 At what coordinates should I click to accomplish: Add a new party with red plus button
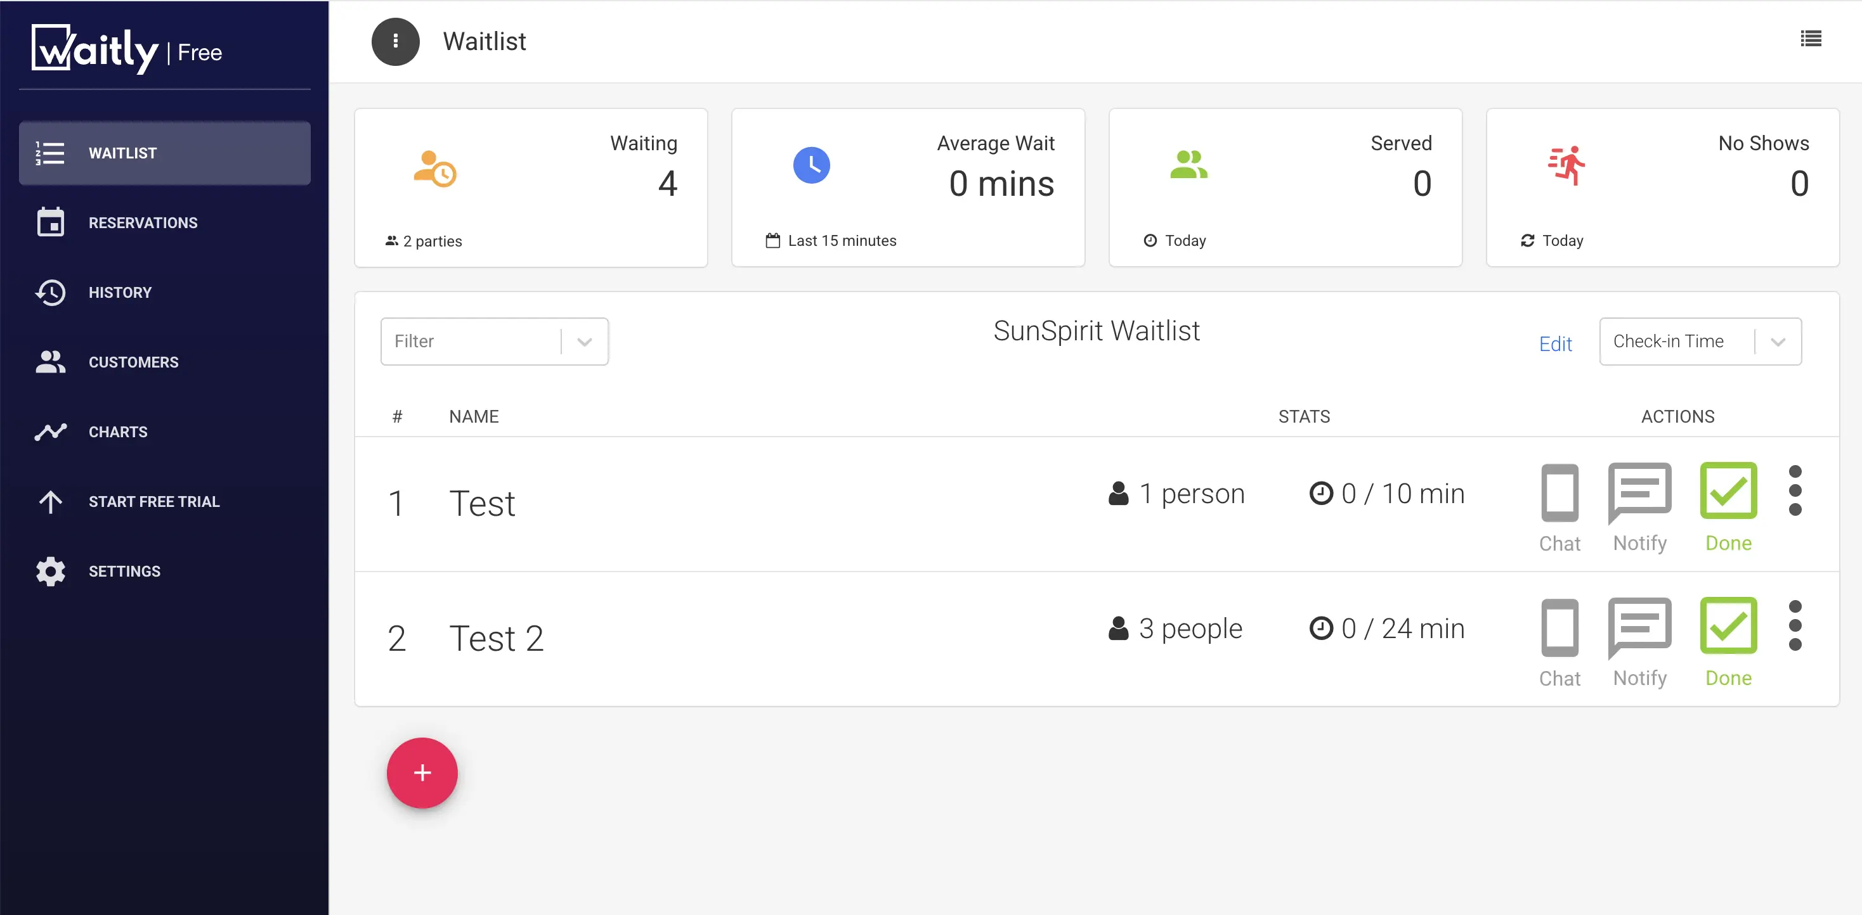[422, 772]
